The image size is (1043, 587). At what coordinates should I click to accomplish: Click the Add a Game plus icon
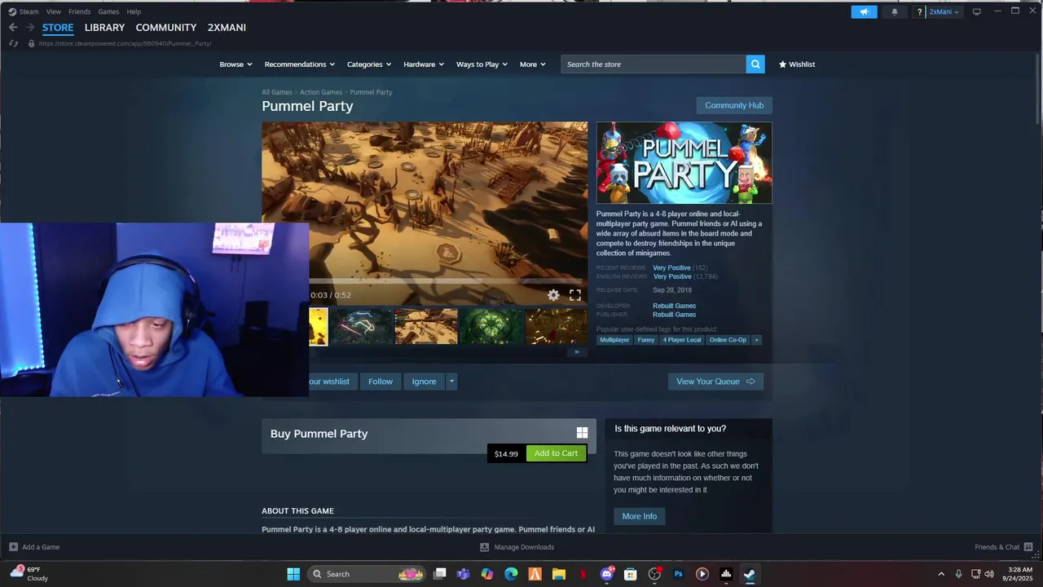13,547
